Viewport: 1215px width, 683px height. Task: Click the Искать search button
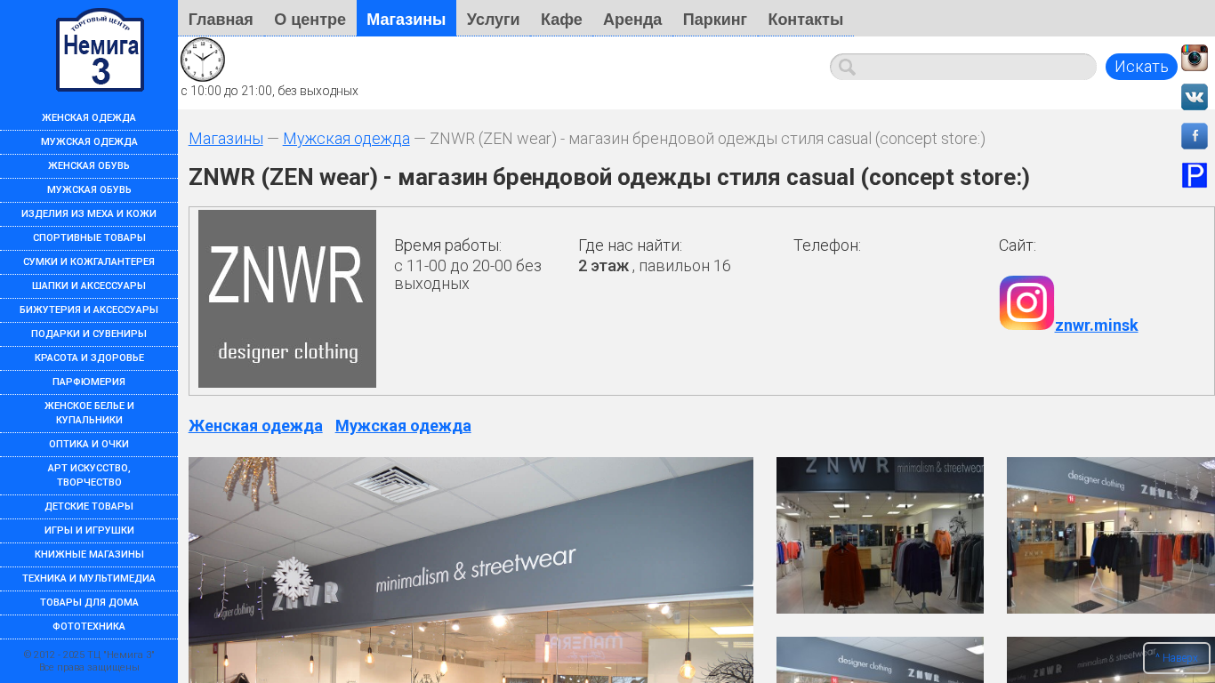(1141, 67)
